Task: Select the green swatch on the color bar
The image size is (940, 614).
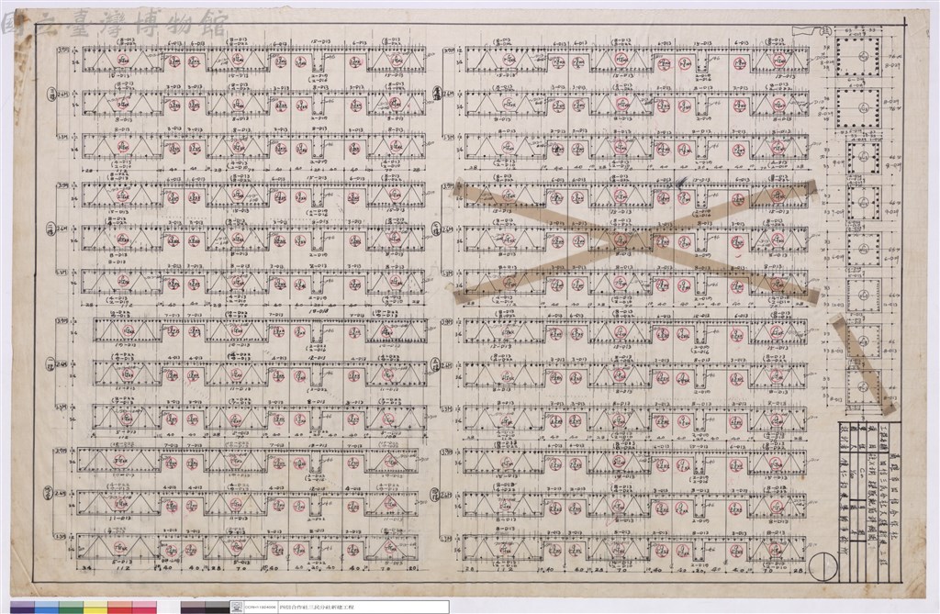Action: 71,608
